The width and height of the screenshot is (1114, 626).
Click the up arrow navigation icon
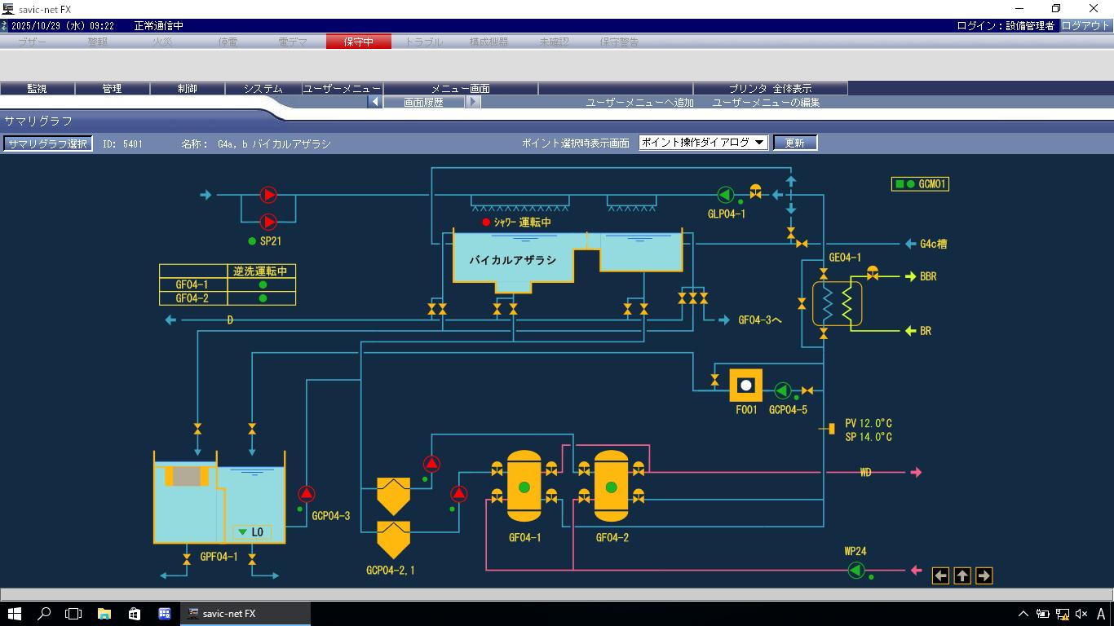pyautogui.click(x=962, y=576)
